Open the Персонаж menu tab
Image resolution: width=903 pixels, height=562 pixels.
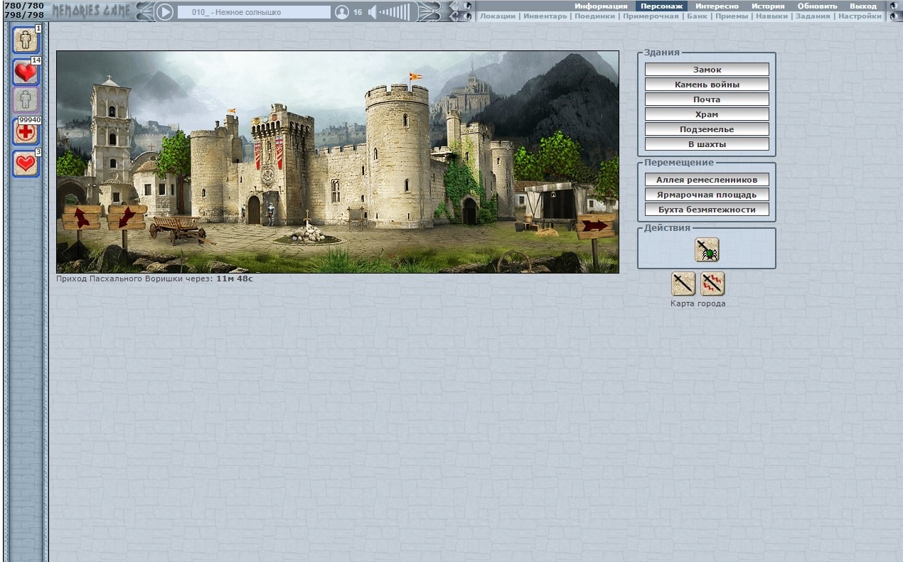pos(661,6)
